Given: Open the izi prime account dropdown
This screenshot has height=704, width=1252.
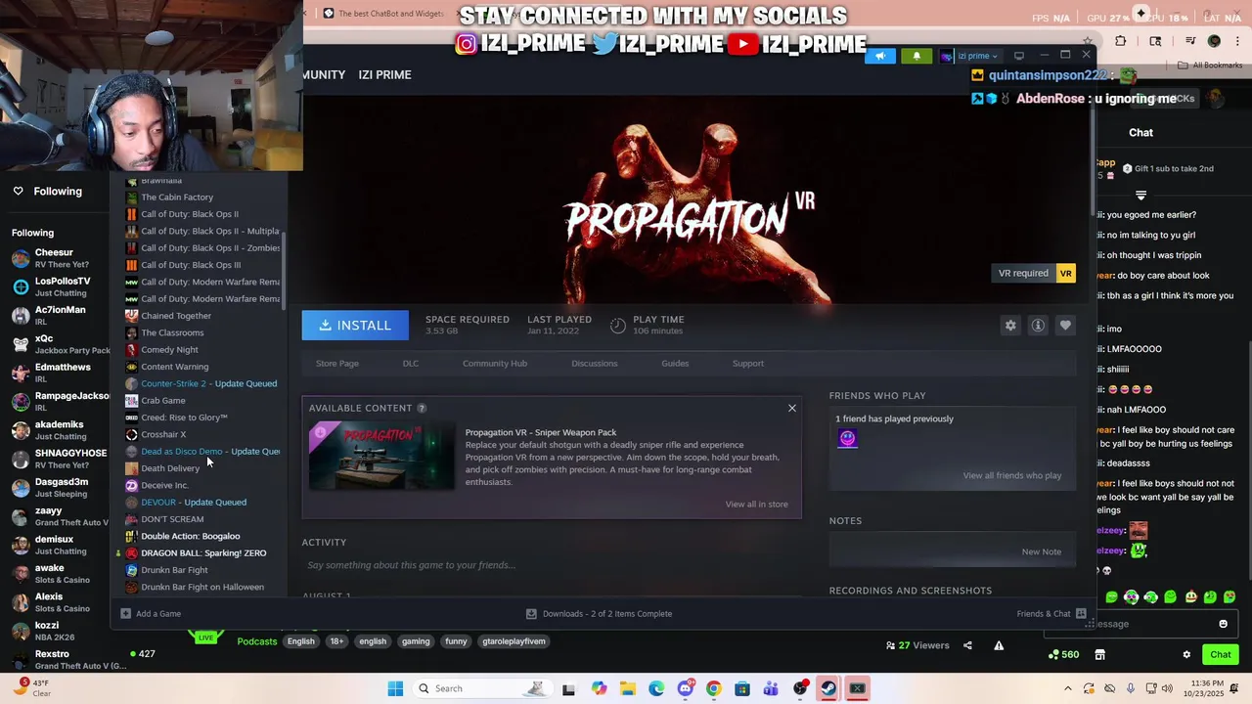Looking at the screenshot, I should (x=970, y=56).
